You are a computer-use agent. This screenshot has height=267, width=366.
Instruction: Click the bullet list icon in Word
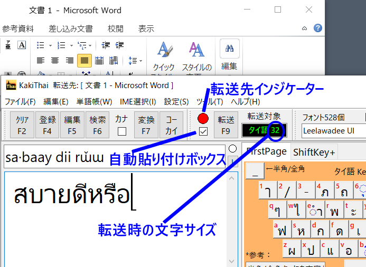(40, 45)
